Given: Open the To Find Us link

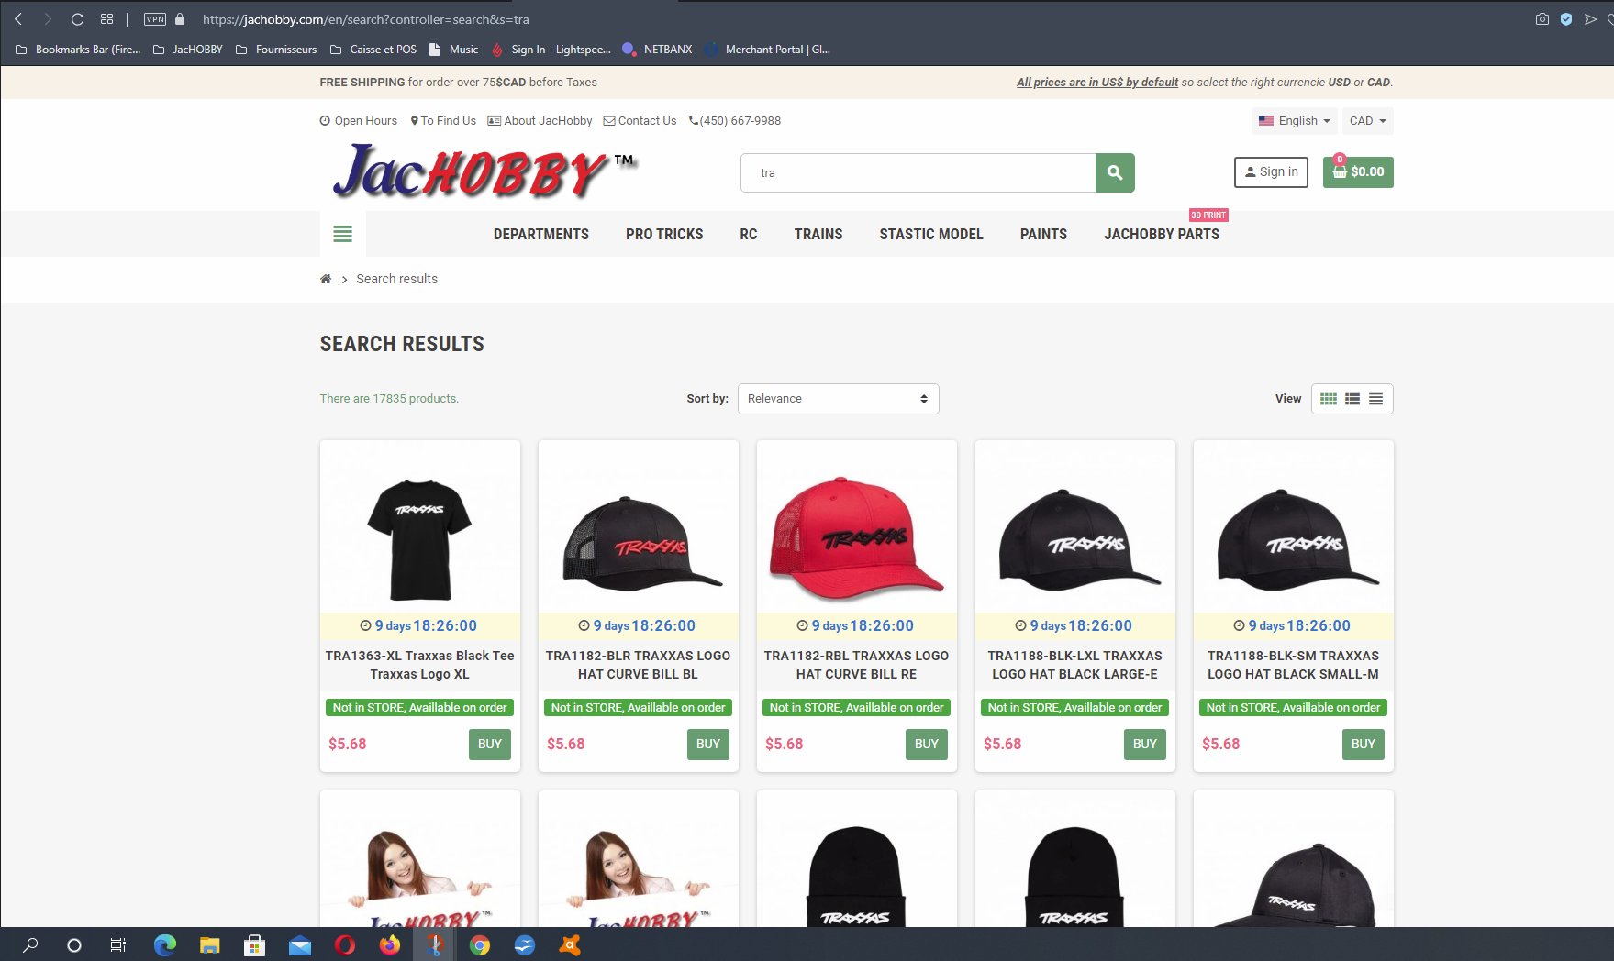Looking at the screenshot, I should pyautogui.click(x=443, y=121).
